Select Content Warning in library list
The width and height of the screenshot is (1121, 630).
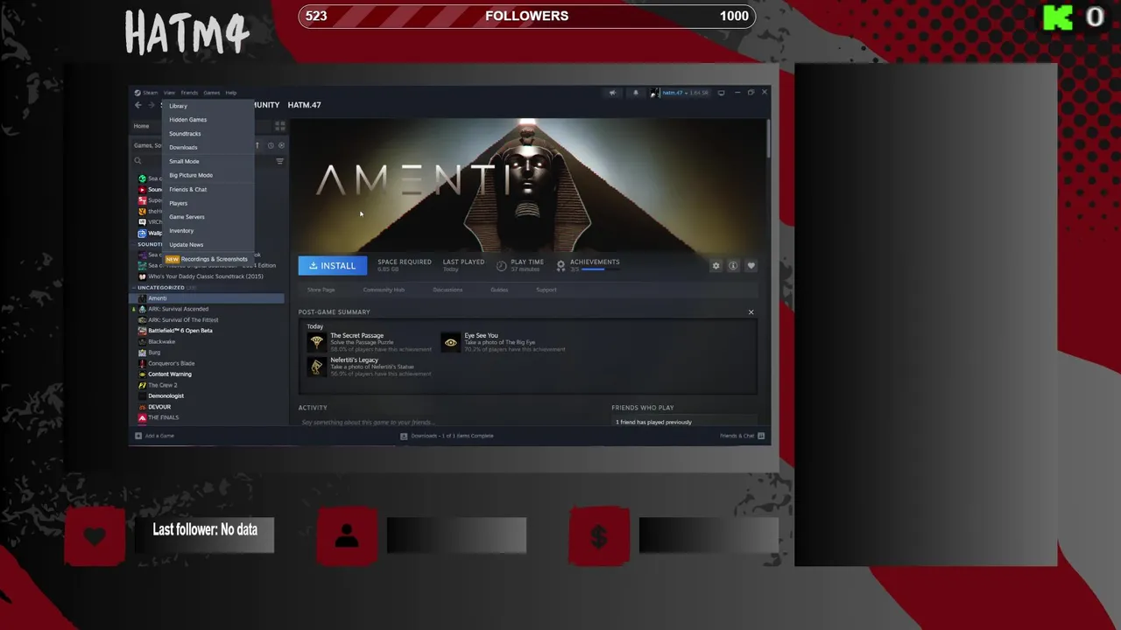pyautogui.click(x=208, y=374)
